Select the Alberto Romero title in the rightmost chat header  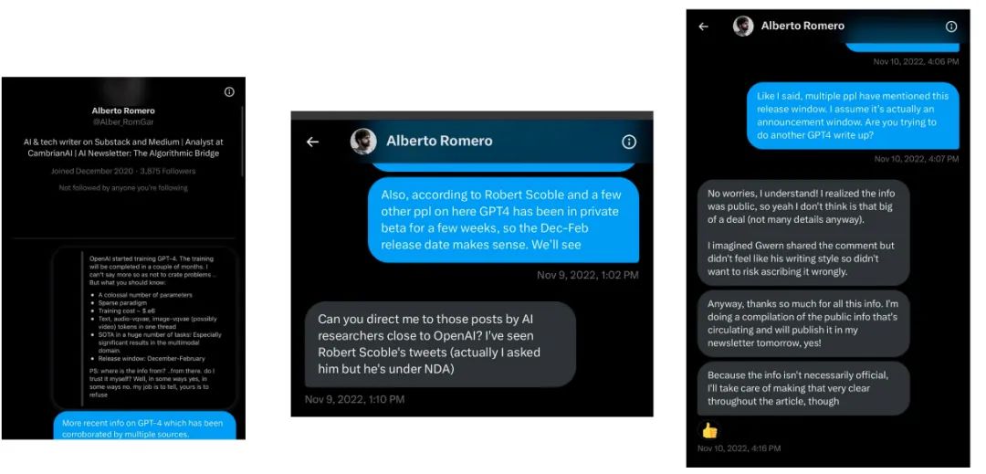tap(802, 26)
